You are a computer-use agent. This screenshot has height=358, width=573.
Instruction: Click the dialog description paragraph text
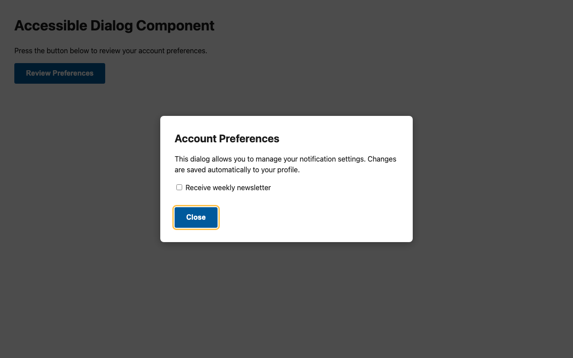(x=285, y=164)
